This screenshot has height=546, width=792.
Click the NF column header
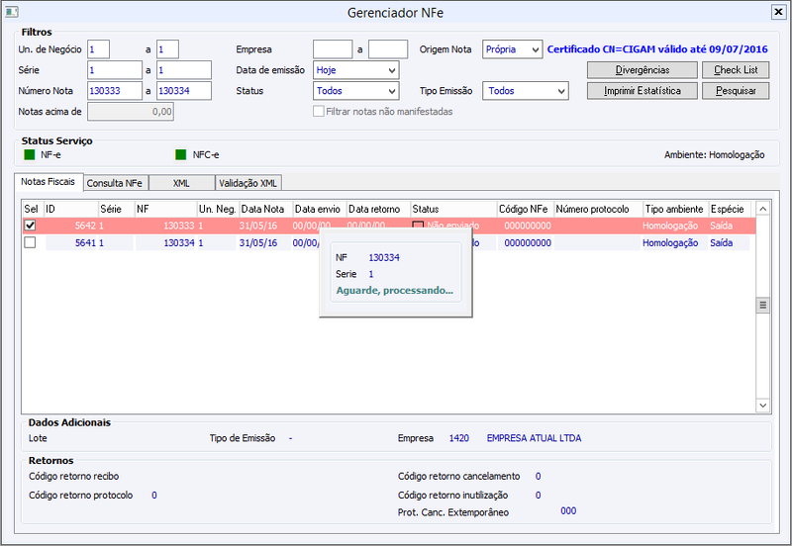click(165, 209)
